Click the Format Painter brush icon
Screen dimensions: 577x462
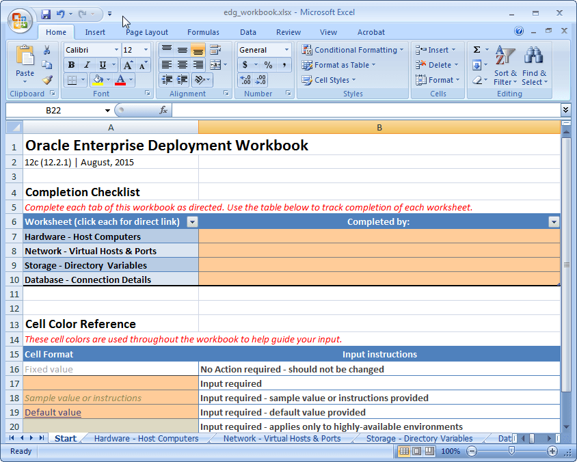[x=47, y=80]
